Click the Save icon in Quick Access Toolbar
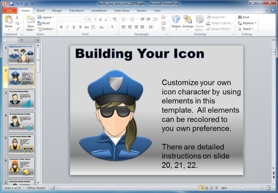 point(12,4)
